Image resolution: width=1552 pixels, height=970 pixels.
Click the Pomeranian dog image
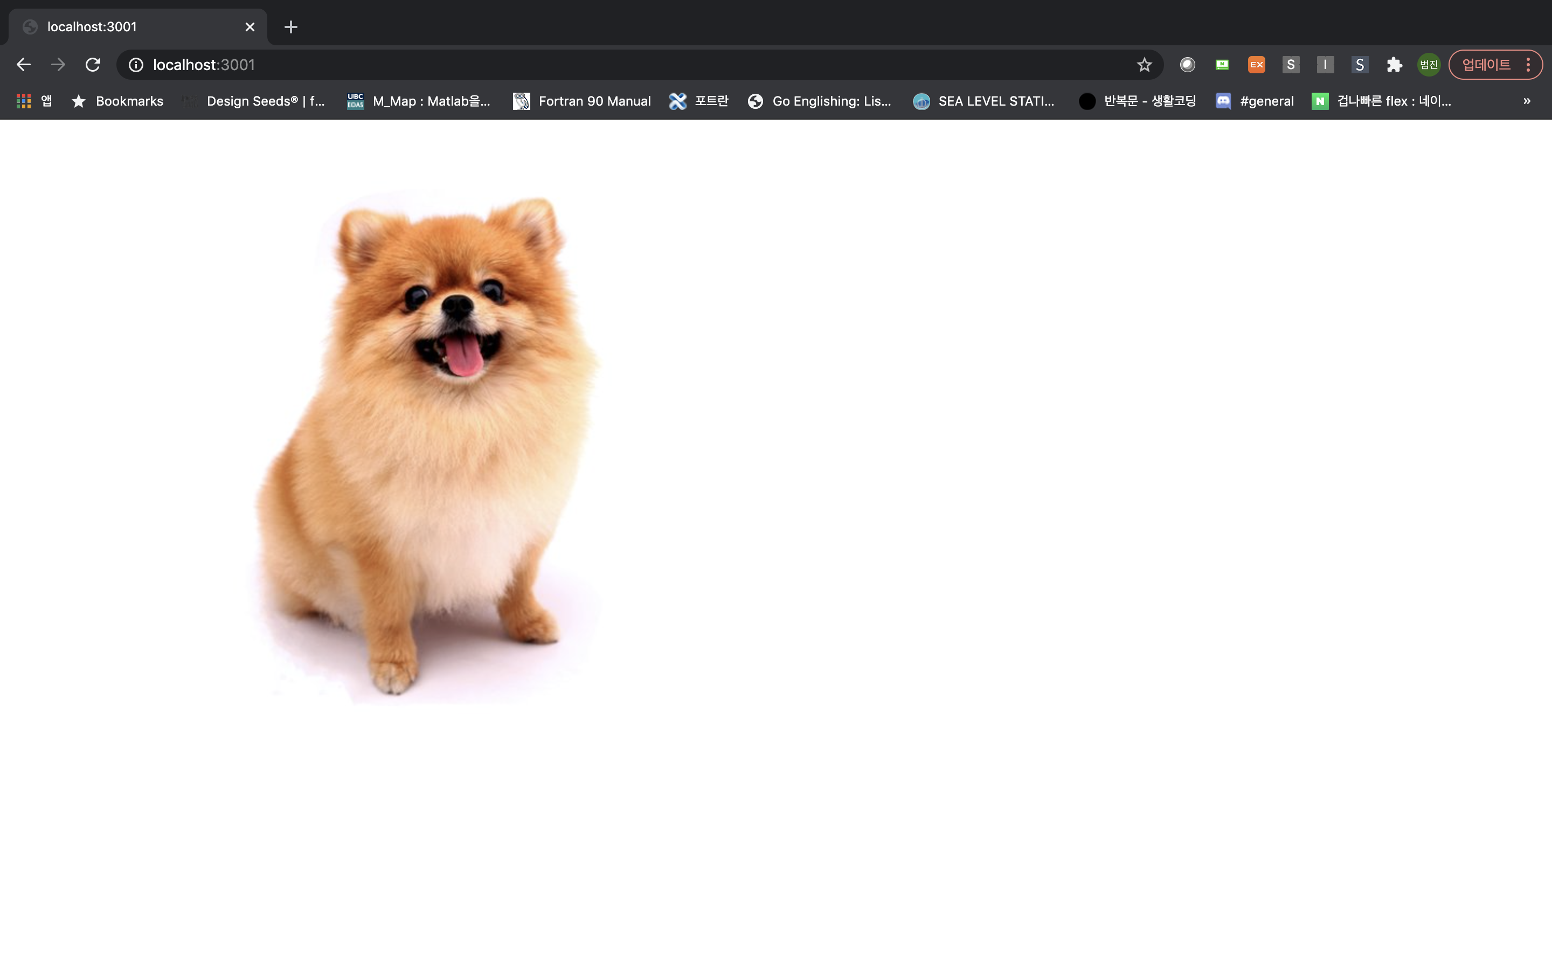pos(426,442)
